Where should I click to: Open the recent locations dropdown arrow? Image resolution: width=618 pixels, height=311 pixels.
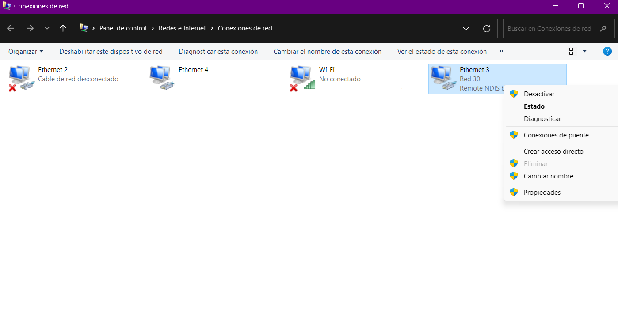pos(47,28)
